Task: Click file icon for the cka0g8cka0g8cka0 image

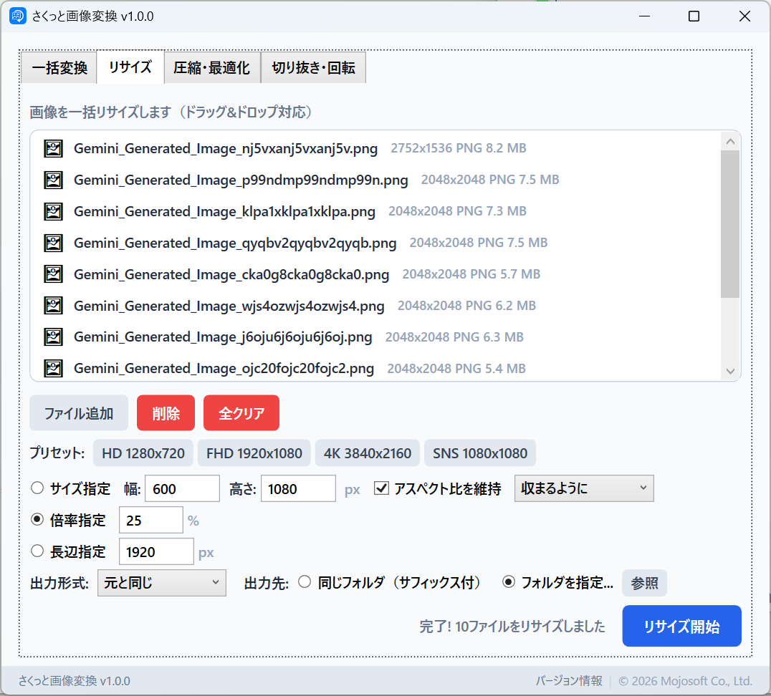Action: coord(54,274)
